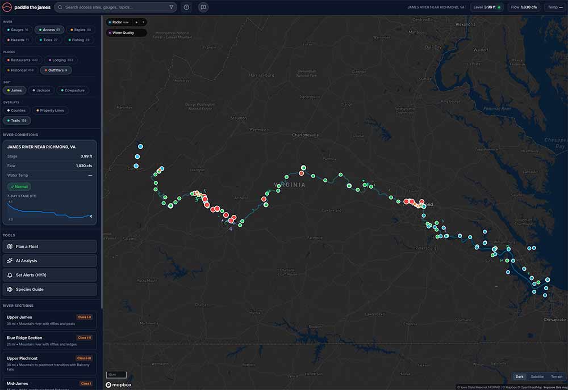
Task: Click the AI Analysis sparkles icon
Action: click(11, 260)
